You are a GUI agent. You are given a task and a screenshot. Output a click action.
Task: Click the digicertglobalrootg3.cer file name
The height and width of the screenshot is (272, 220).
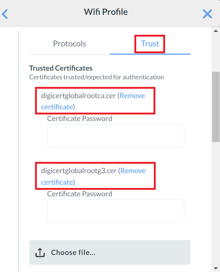pyautogui.click(x=78, y=171)
